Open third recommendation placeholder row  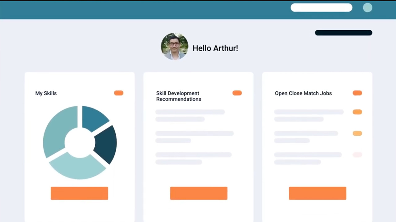click(193, 158)
